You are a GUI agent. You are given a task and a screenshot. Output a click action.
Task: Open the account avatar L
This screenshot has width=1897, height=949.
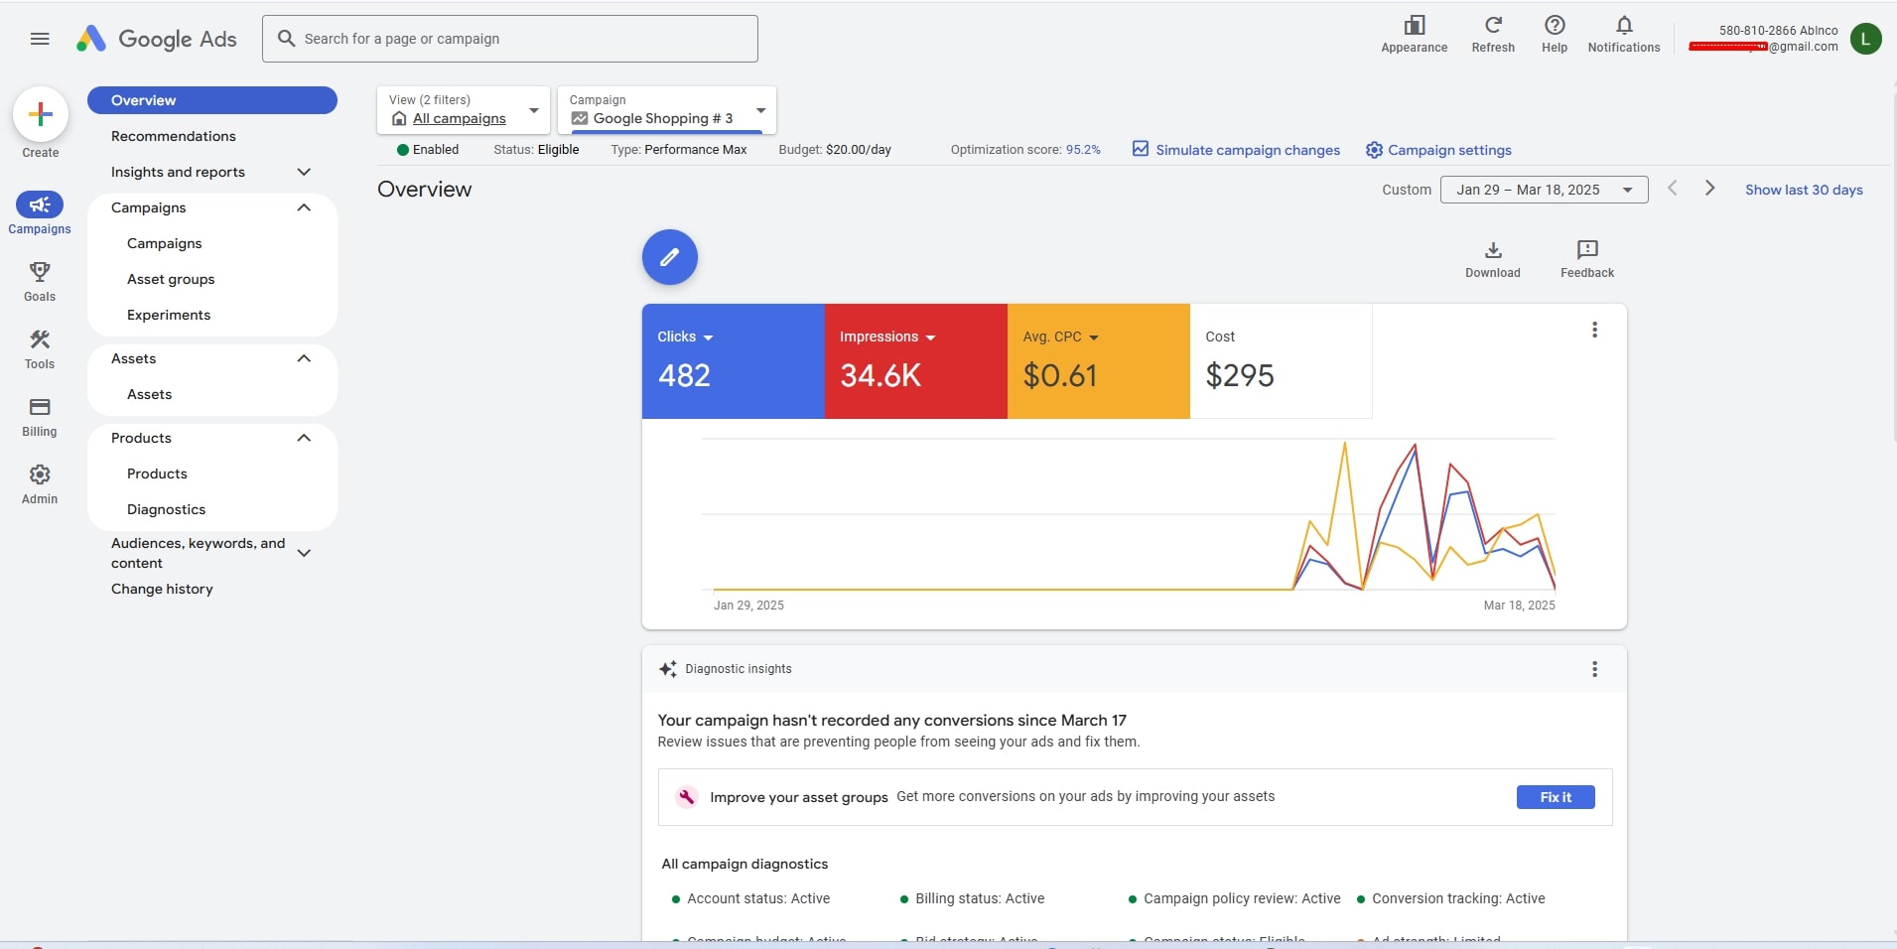click(x=1866, y=39)
